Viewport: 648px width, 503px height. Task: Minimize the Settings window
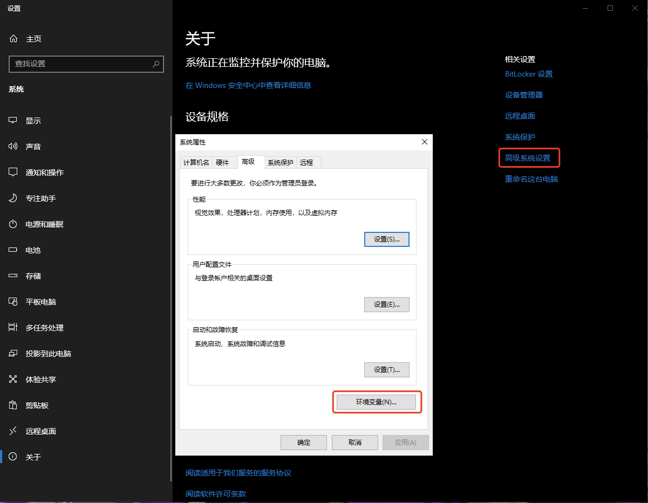point(585,8)
